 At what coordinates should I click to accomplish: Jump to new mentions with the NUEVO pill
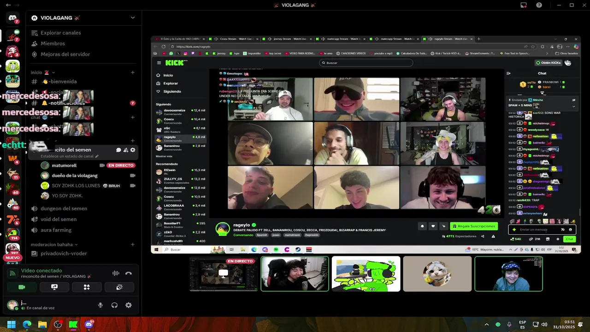coord(12,258)
